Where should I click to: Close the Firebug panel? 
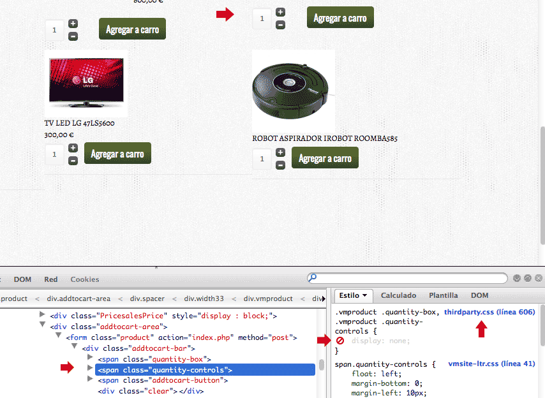[x=539, y=278]
